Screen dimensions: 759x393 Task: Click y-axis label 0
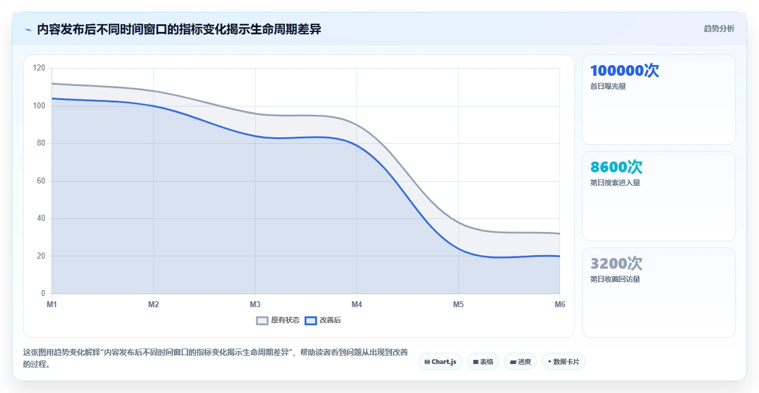click(43, 294)
